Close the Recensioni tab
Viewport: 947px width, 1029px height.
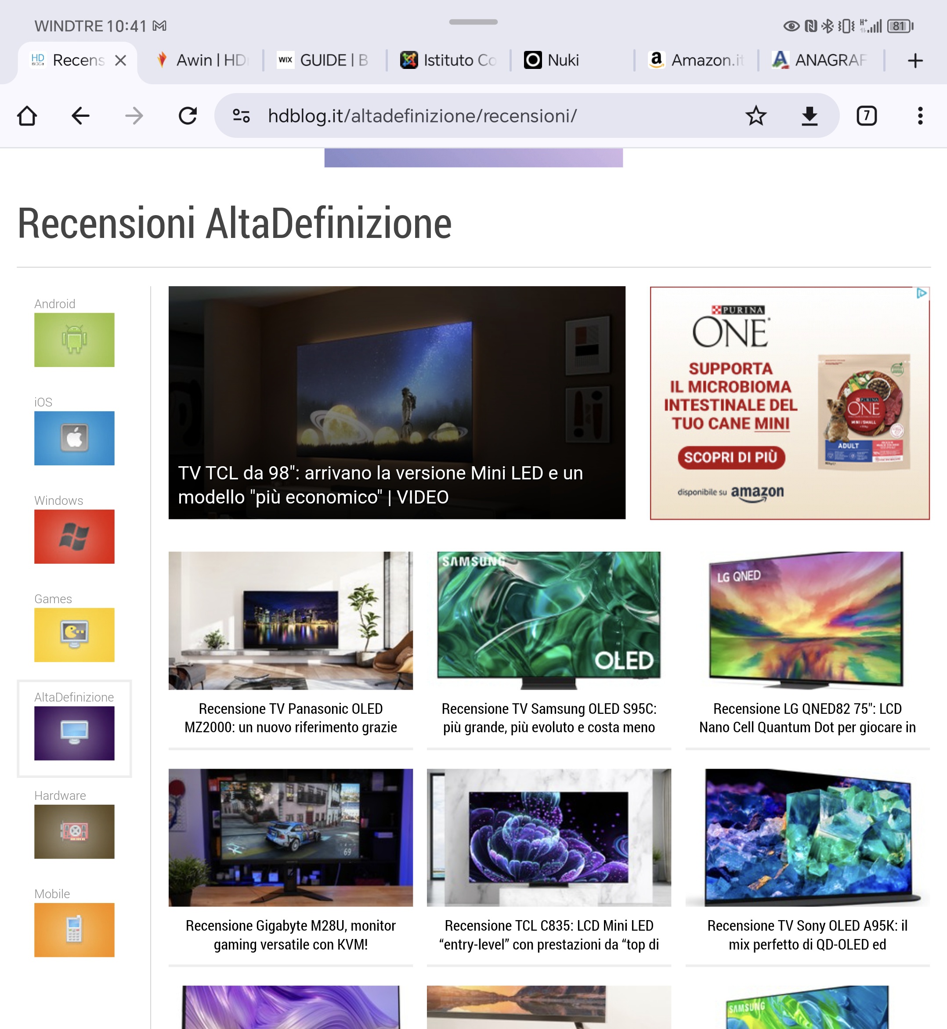(120, 61)
